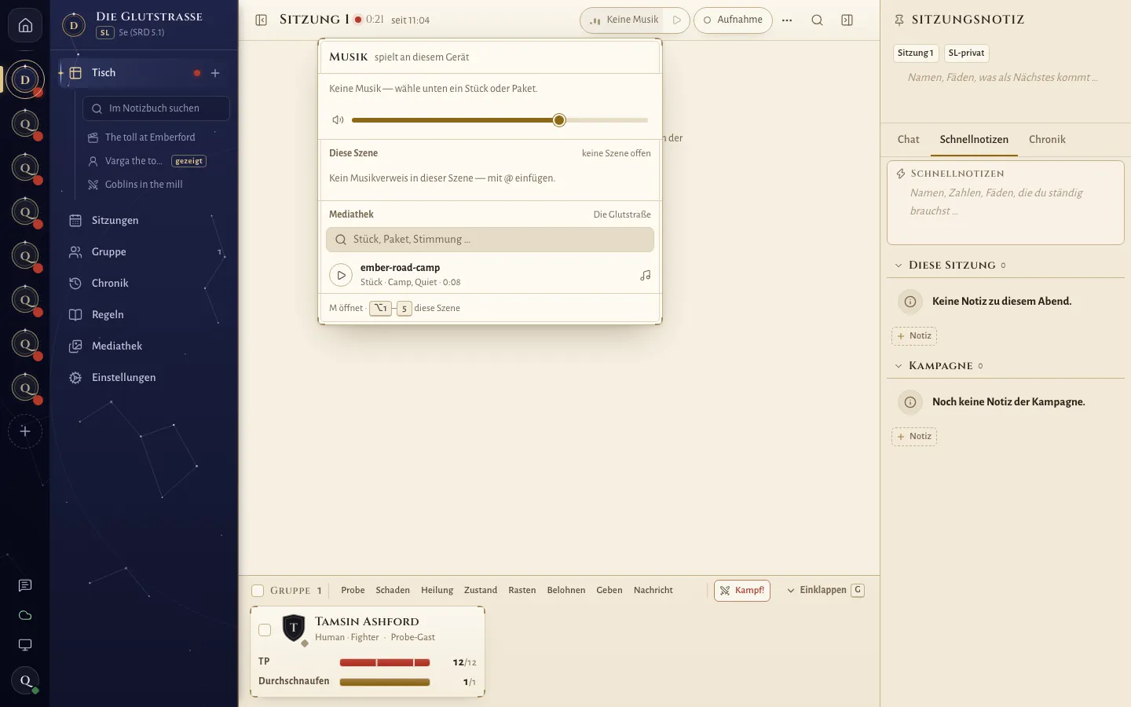Click the Schaden action in the group bar
Viewport: 1131px width, 707px height.
click(393, 590)
